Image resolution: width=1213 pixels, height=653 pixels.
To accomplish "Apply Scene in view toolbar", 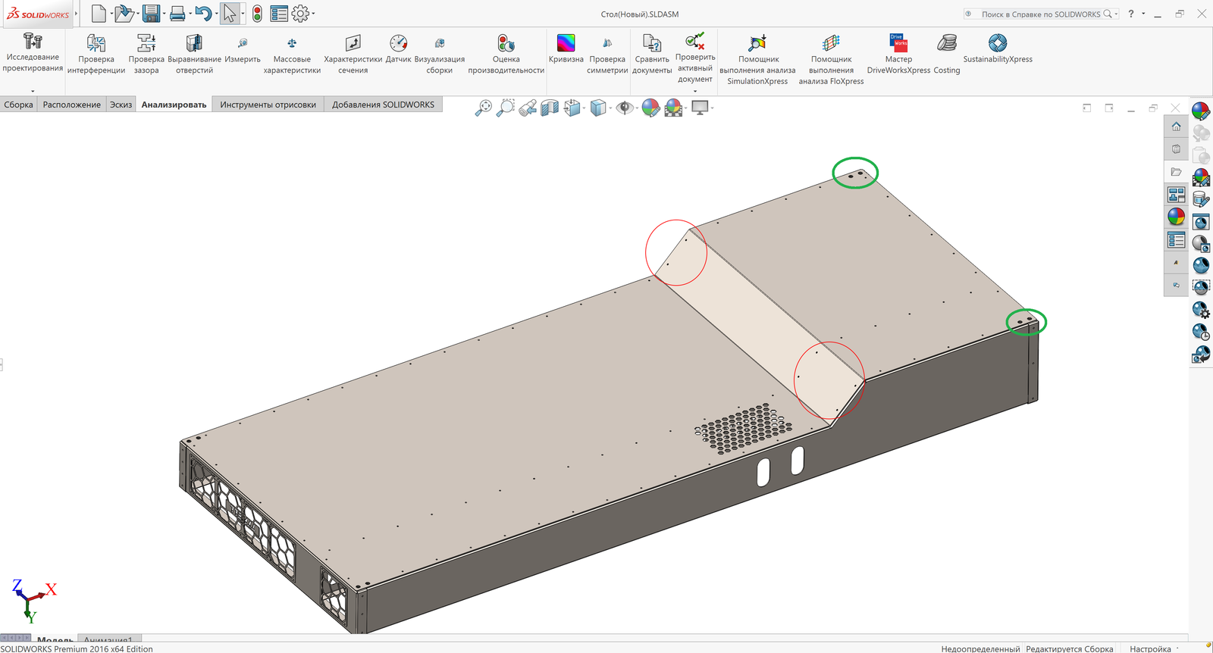I will [675, 108].
